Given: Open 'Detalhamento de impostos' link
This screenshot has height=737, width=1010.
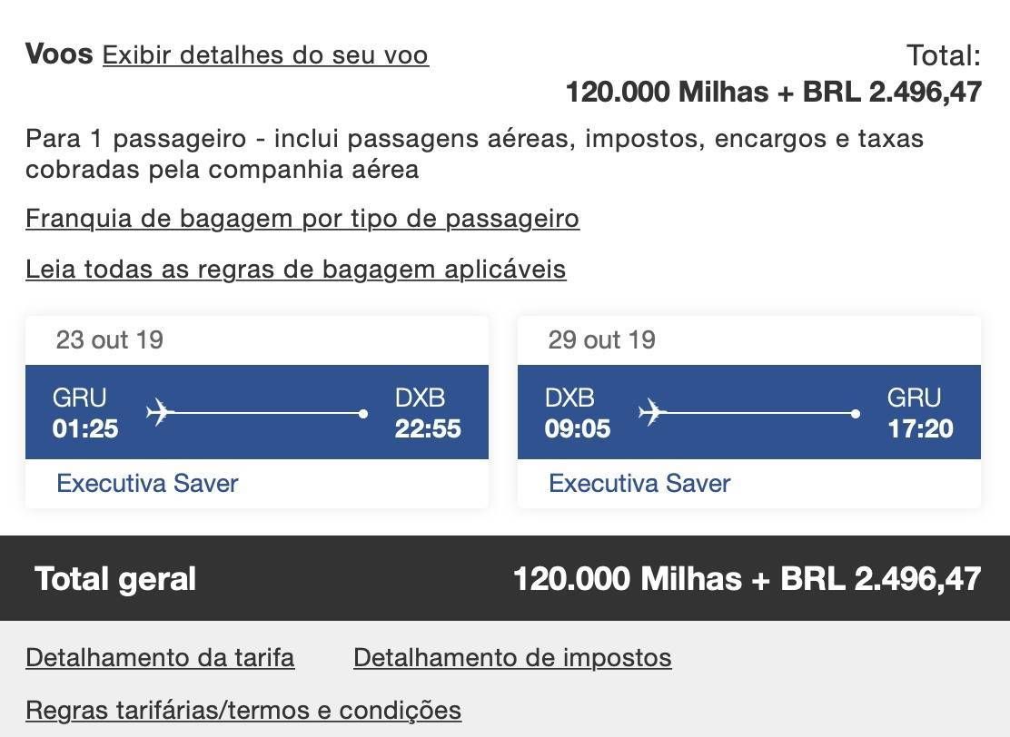Looking at the screenshot, I should tap(513, 658).
